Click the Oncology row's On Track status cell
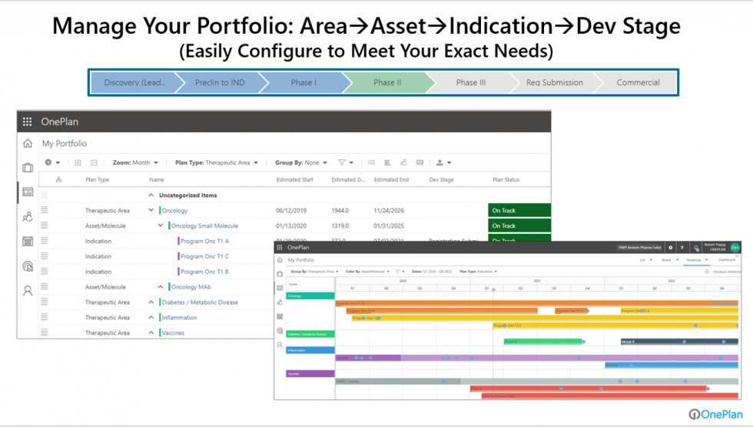This screenshot has height=427, width=753. click(x=519, y=210)
